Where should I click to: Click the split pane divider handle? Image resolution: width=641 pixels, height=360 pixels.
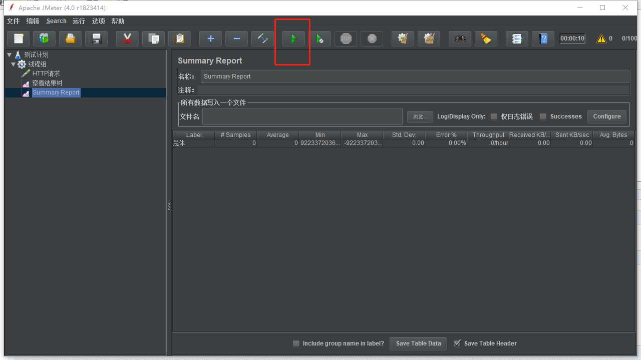169,206
